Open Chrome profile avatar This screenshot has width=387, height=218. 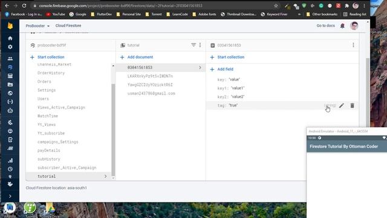click(356, 5)
